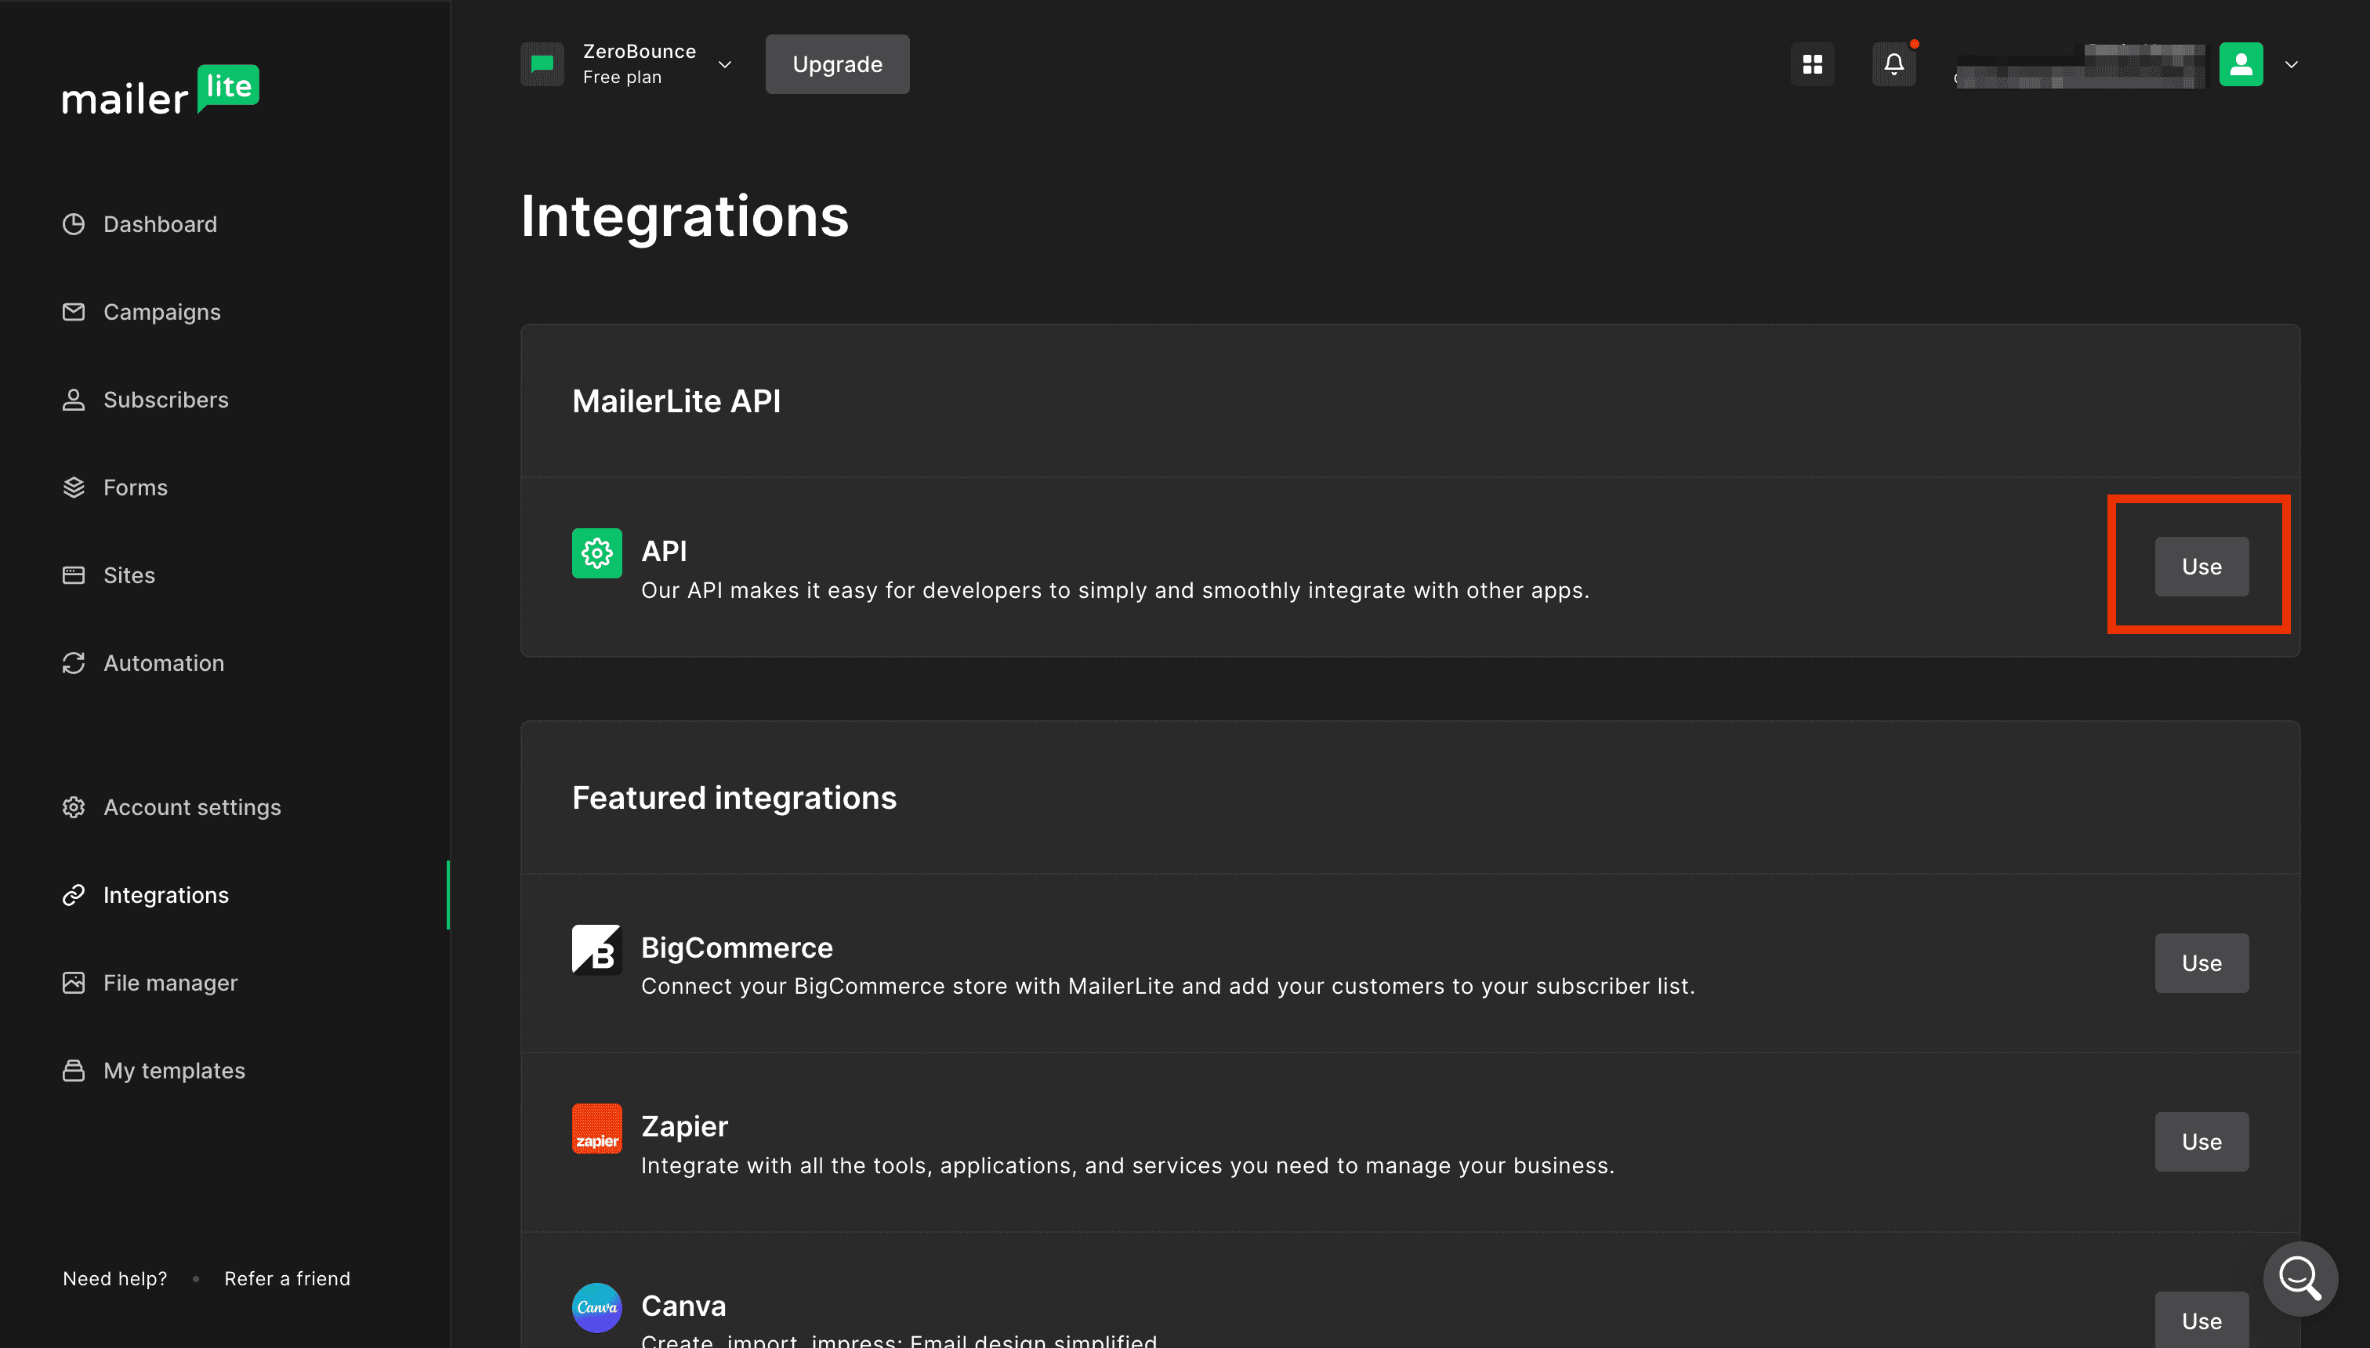Image resolution: width=2370 pixels, height=1348 pixels.
Task: Open the profile dropdown chevron
Action: coord(2292,64)
